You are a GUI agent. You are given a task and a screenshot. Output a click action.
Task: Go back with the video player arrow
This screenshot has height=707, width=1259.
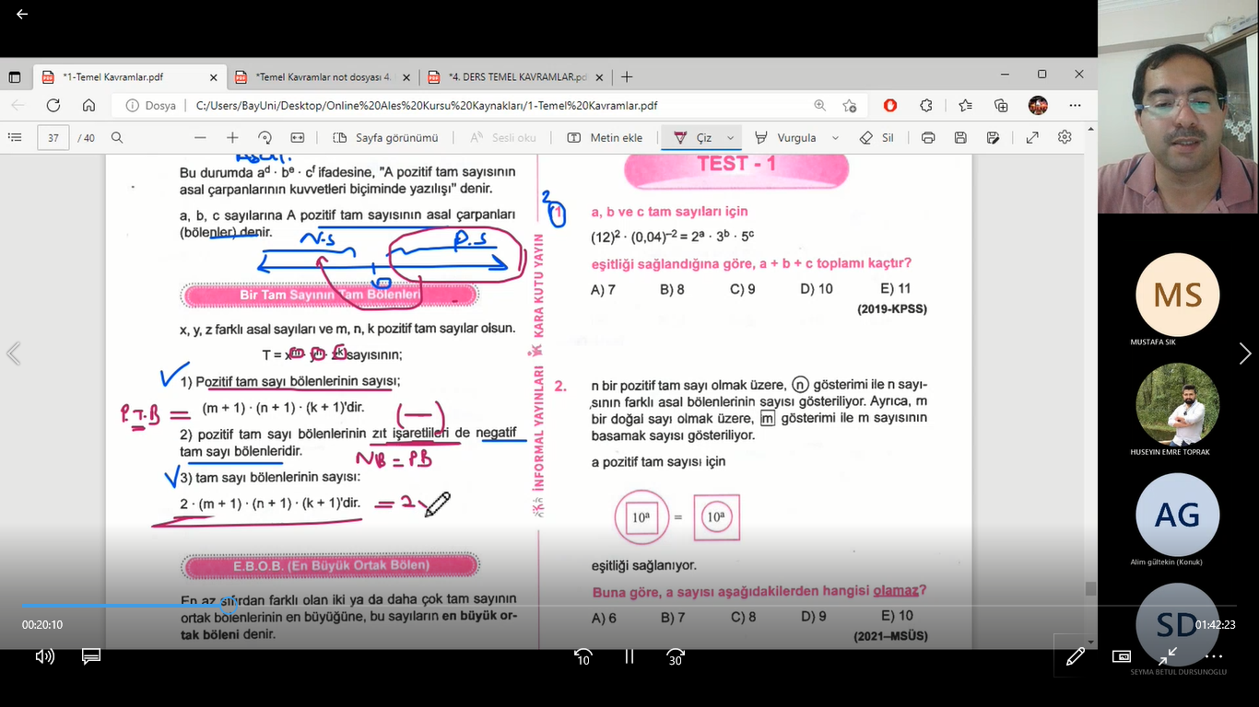pyautogui.click(x=22, y=14)
